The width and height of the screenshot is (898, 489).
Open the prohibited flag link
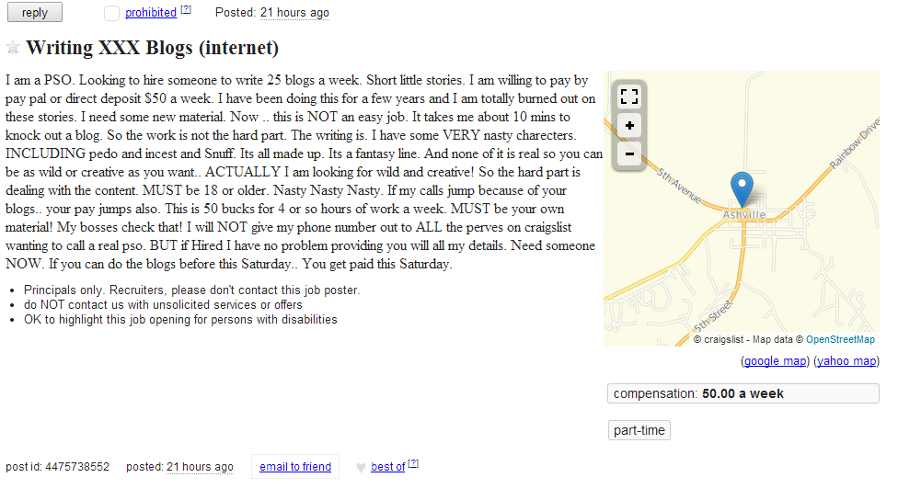pos(151,13)
